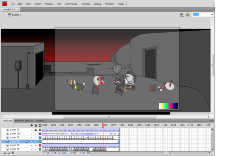Close the overkill.fla document tab

(18, 10)
